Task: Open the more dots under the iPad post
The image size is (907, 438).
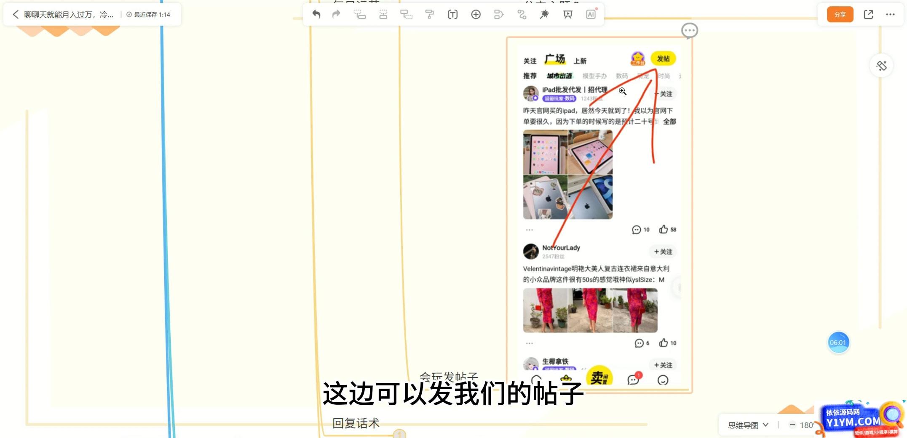Action: point(530,230)
